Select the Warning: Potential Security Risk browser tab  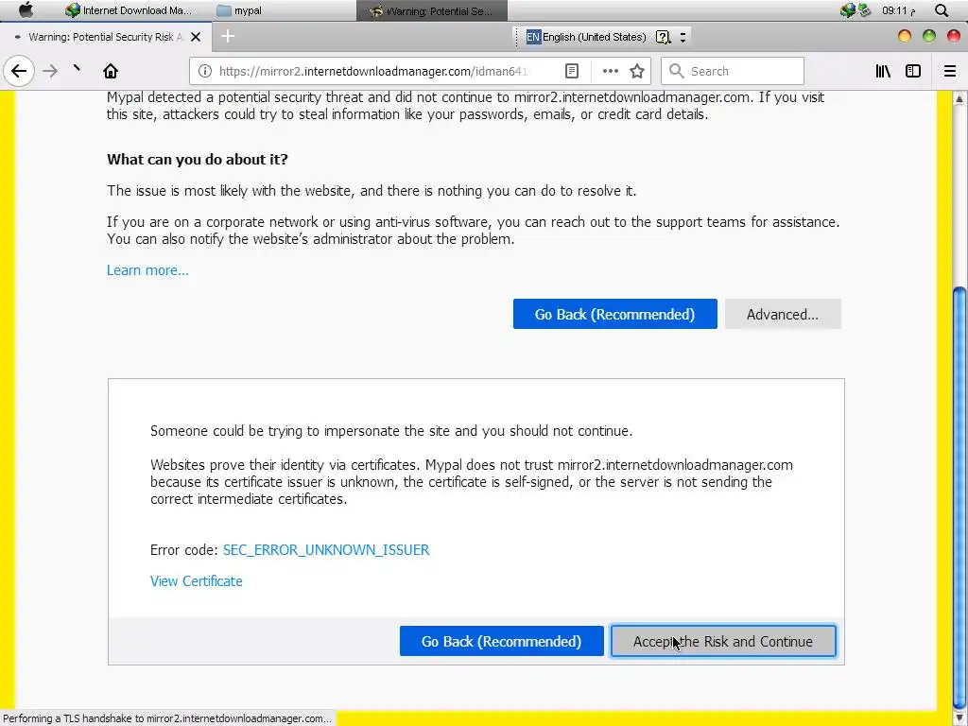[x=106, y=37]
